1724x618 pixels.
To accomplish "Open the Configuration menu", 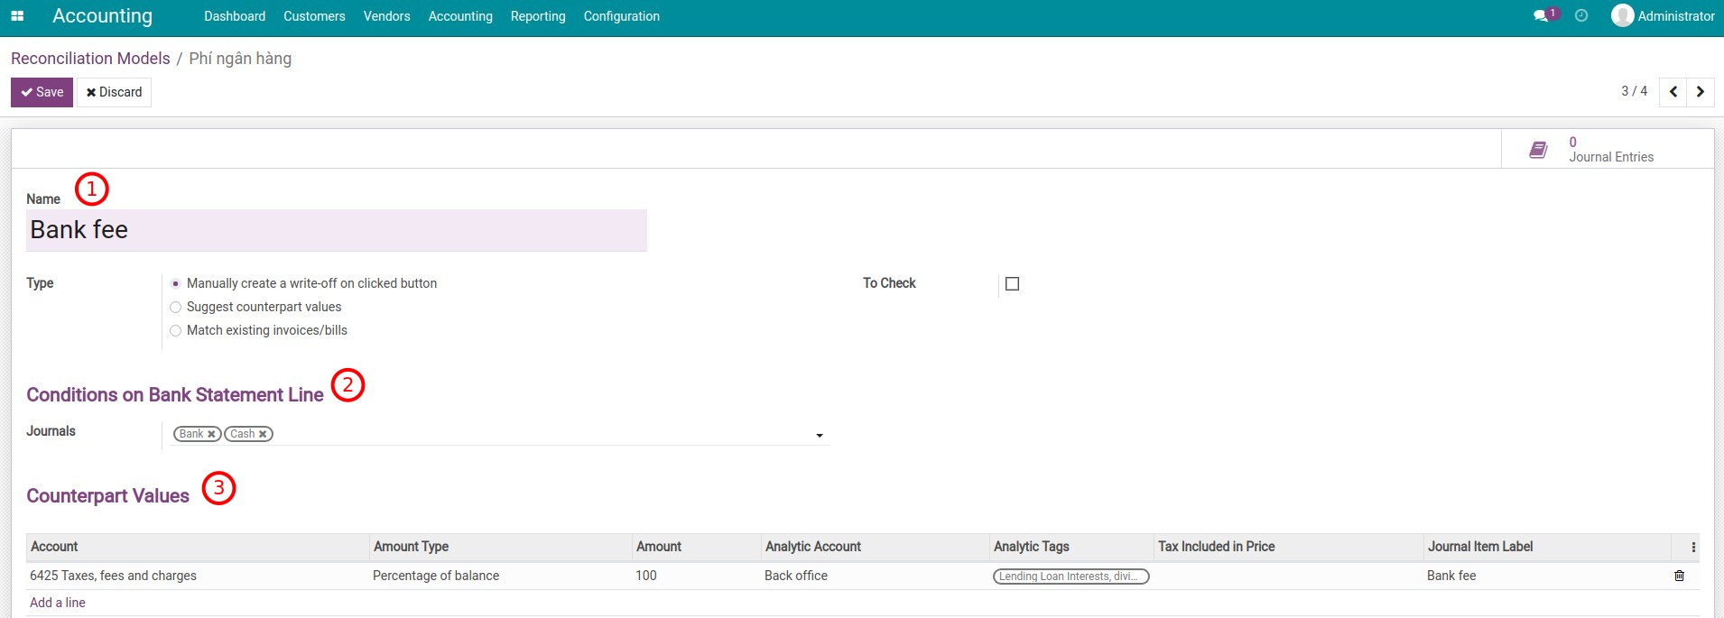I will tap(621, 16).
